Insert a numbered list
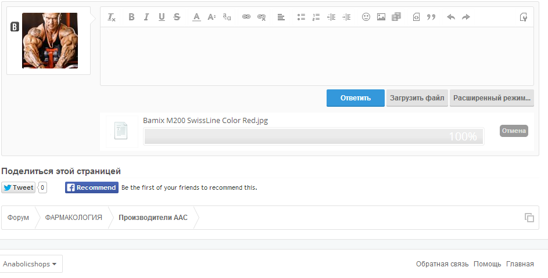The height and width of the screenshot is (278, 548). point(316,17)
